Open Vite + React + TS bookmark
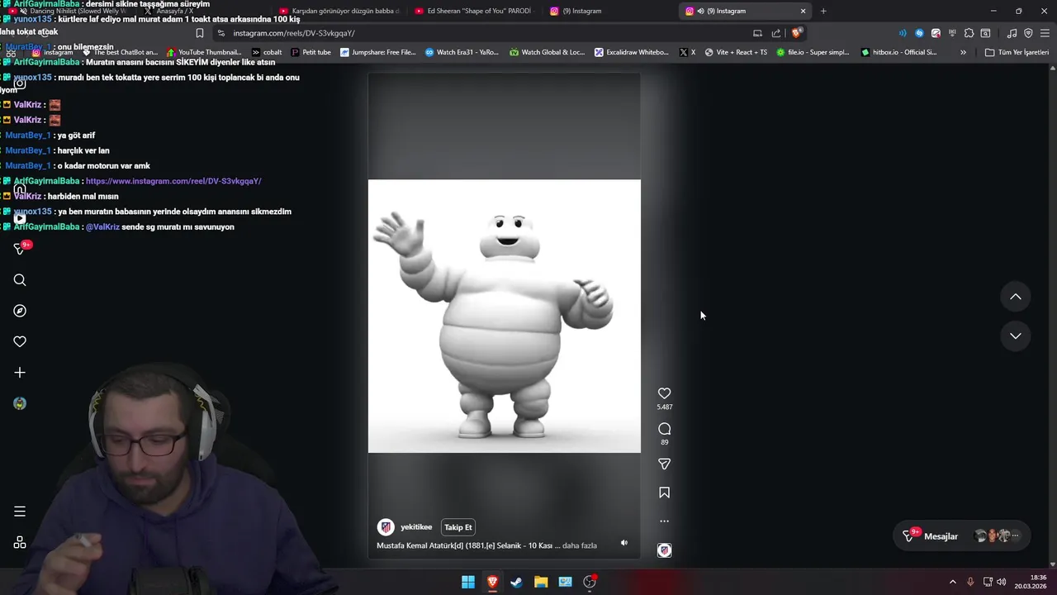 pos(736,52)
